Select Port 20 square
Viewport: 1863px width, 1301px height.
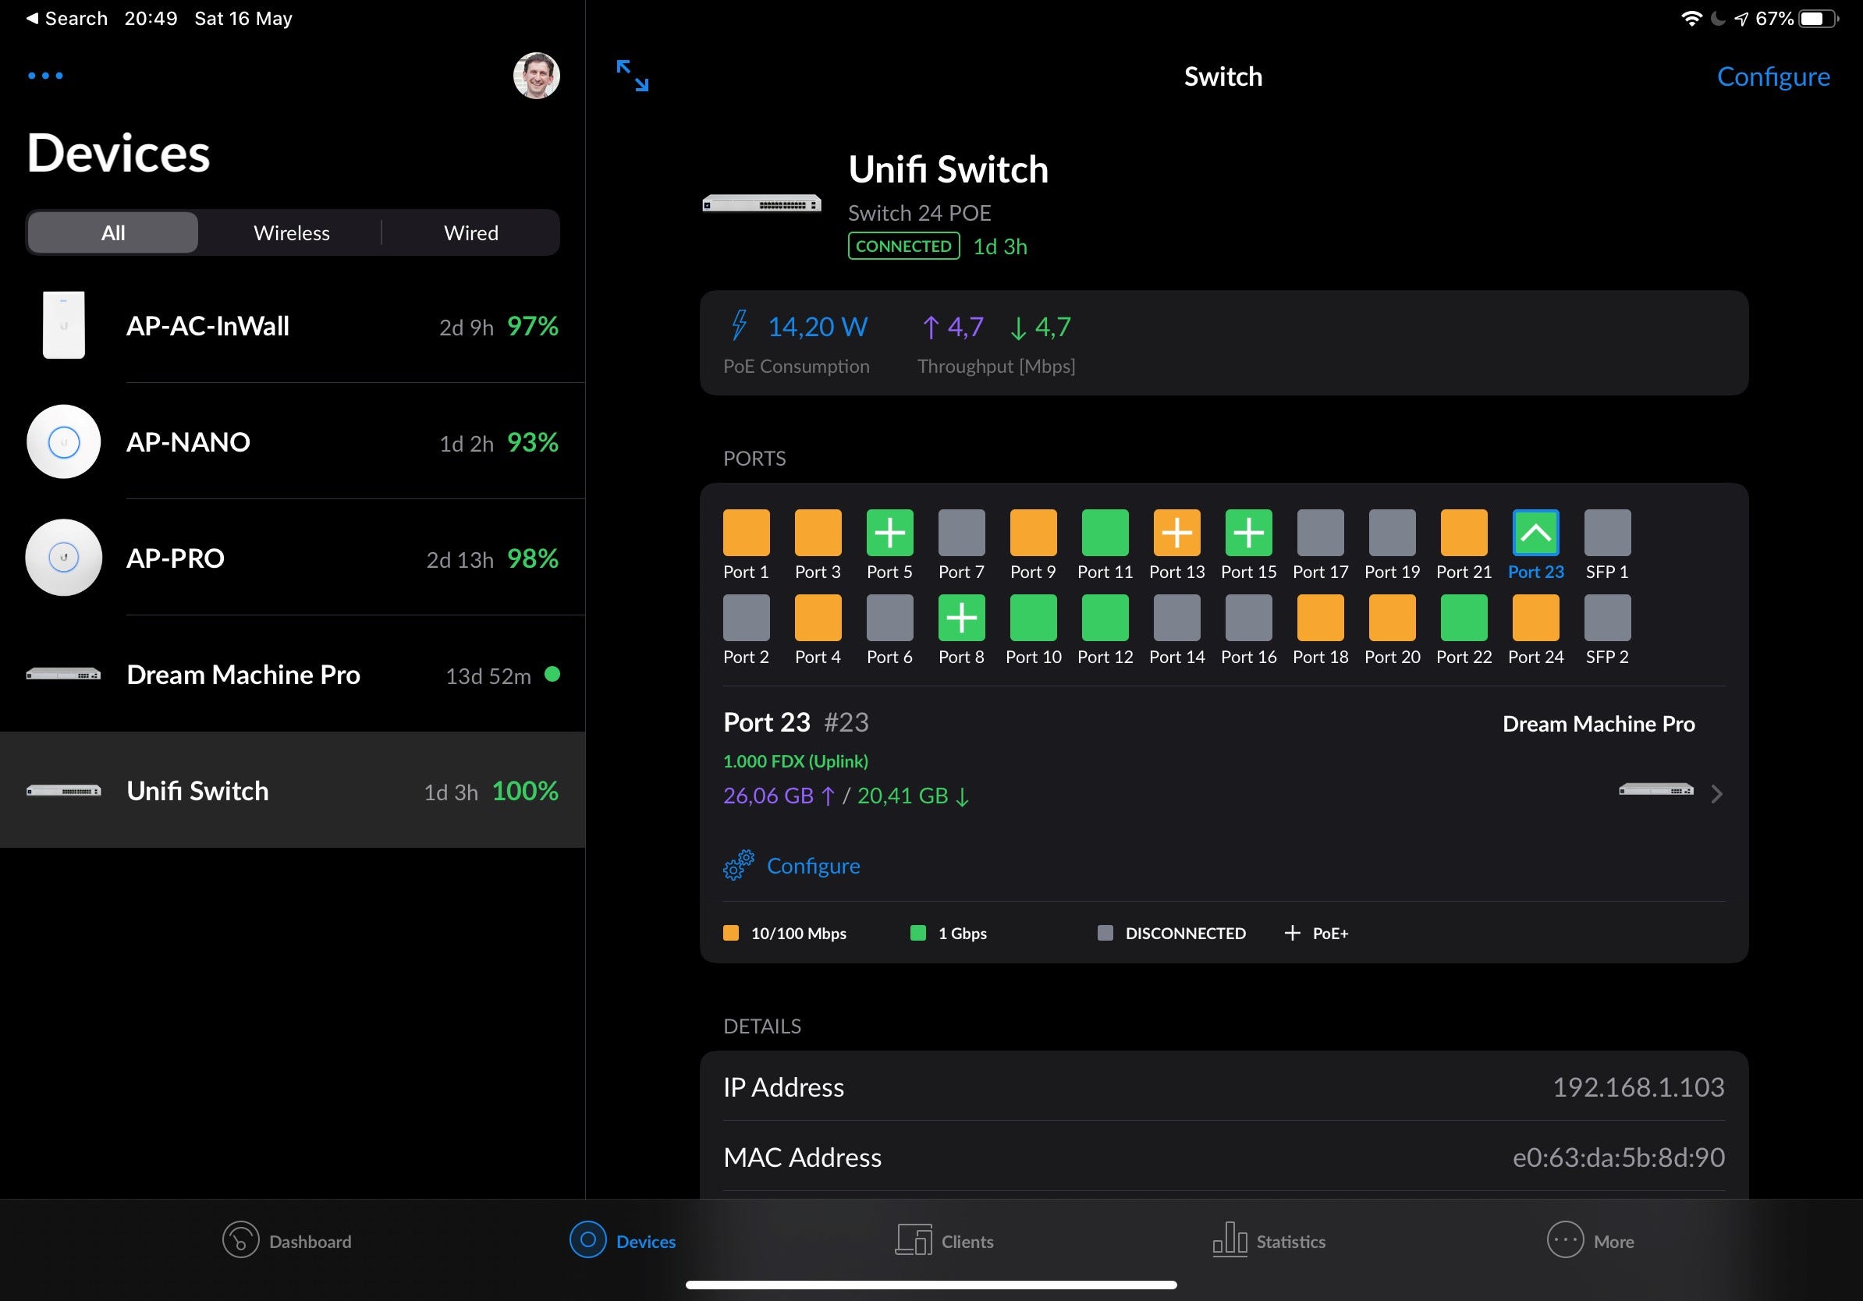click(1393, 618)
